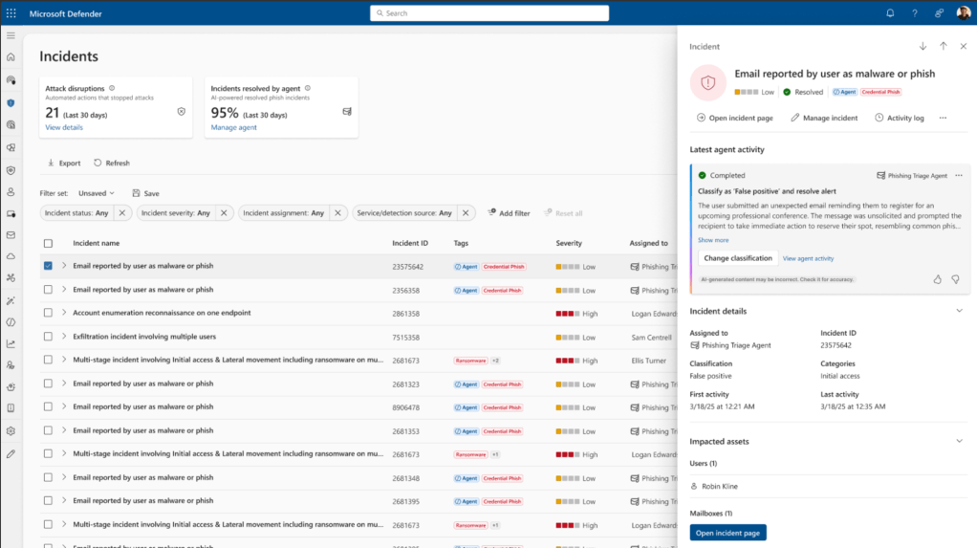Open the Home icon in left sidebar
This screenshot has height=548, width=977.
tap(11, 57)
